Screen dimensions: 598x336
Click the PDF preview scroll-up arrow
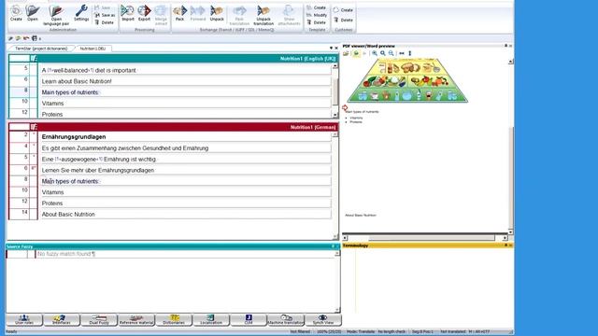[x=511, y=62]
